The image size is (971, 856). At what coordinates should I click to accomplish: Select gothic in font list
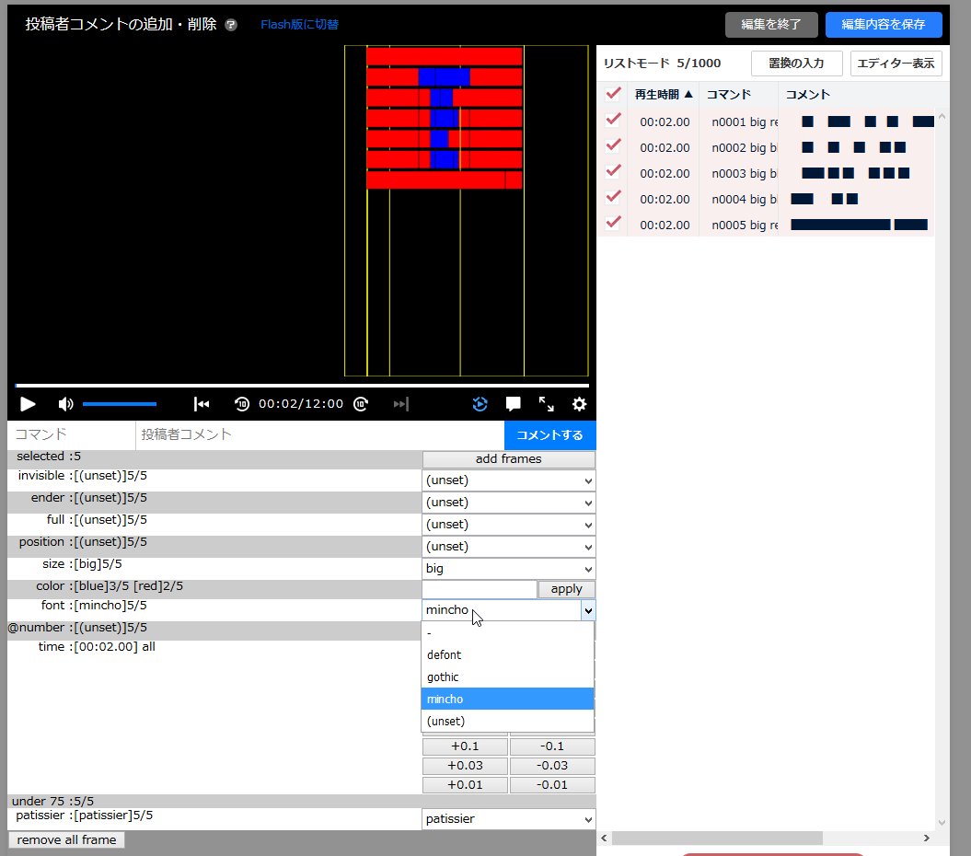point(507,677)
